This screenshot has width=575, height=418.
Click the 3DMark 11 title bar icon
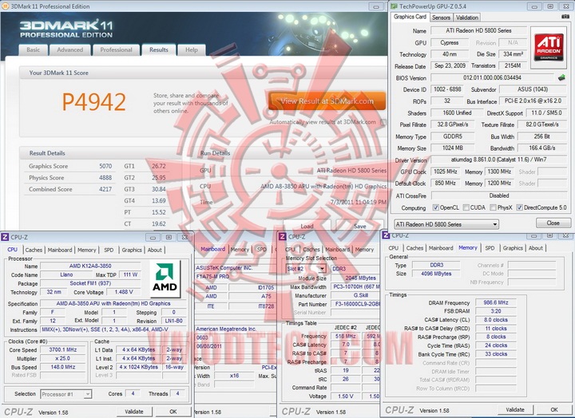pos(5,6)
